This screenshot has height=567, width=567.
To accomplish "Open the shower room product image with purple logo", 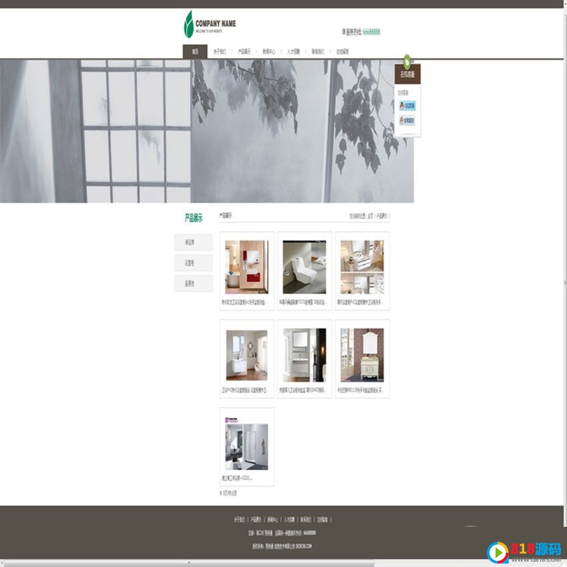I will [246, 444].
